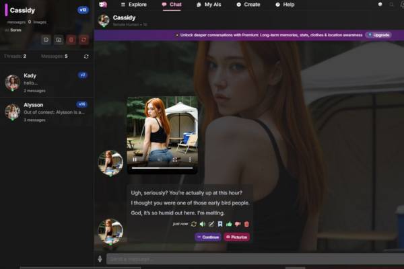
Task: Click the theme icon in top bar
Action: coord(380,5)
